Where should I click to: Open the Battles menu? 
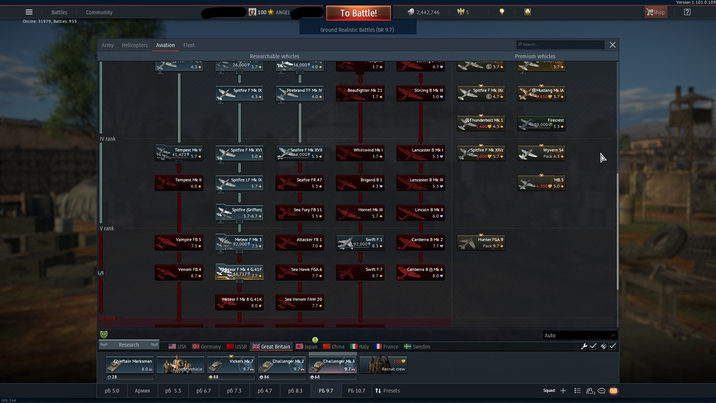tap(59, 12)
